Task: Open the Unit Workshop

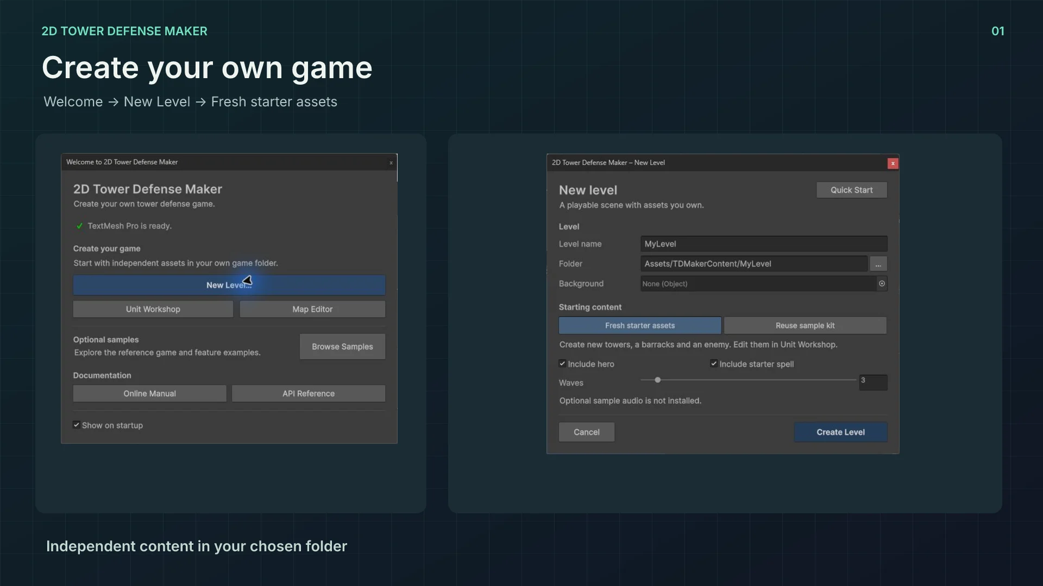Action: [153, 309]
